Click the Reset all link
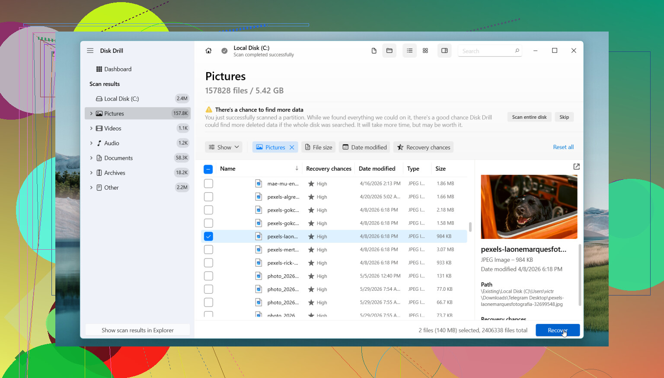664x378 pixels. (x=563, y=147)
